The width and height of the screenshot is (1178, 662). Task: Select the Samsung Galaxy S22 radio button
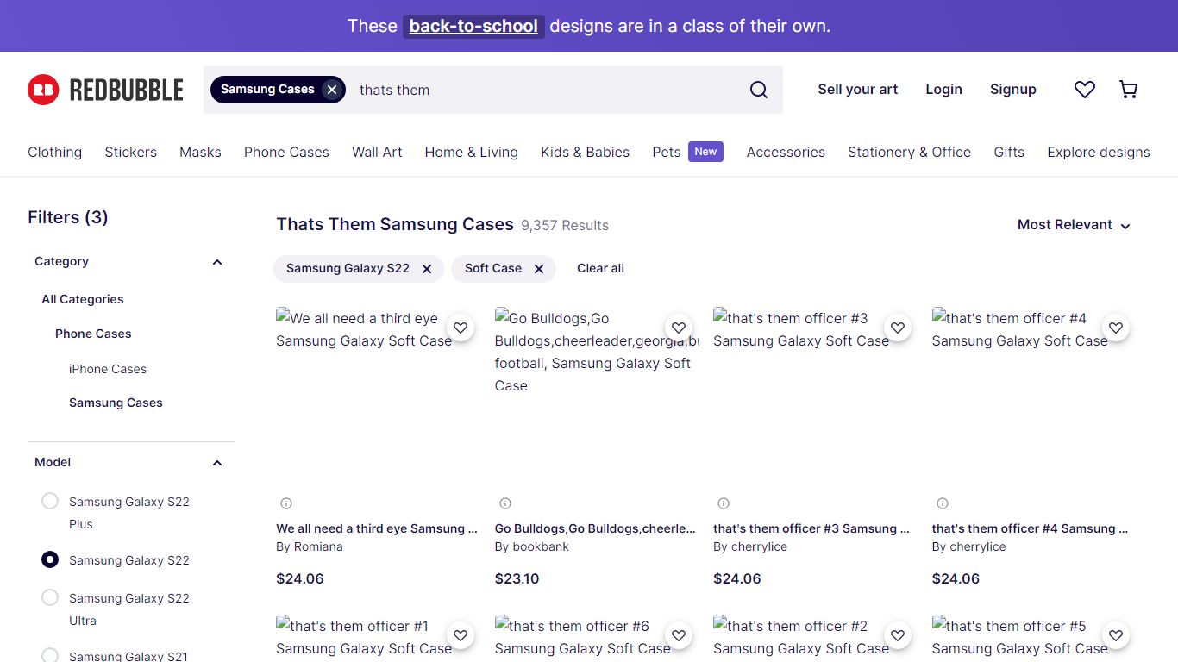(50, 560)
